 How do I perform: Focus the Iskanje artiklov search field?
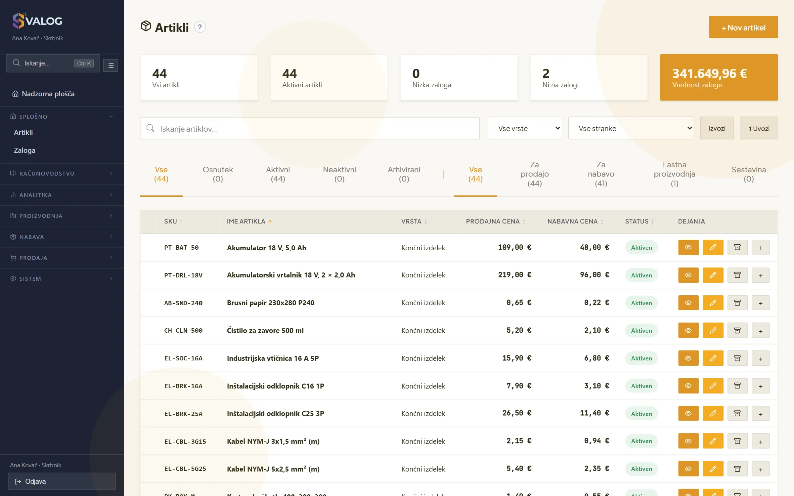tap(310, 128)
